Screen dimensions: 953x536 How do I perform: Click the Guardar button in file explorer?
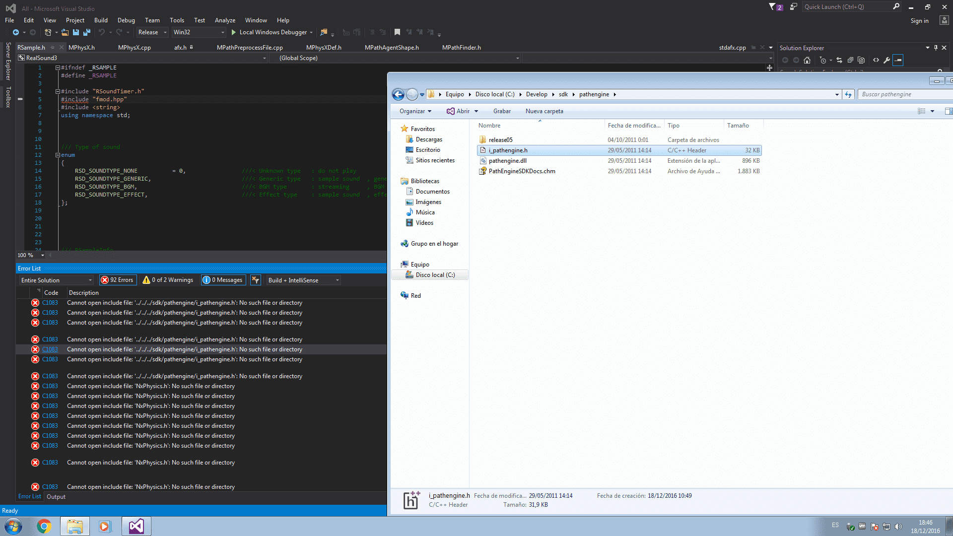[x=502, y=111]
